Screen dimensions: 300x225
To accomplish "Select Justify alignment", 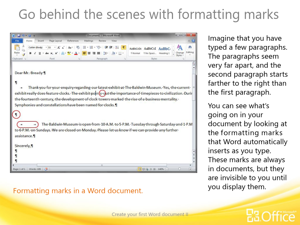I will (x=99, y=53).
